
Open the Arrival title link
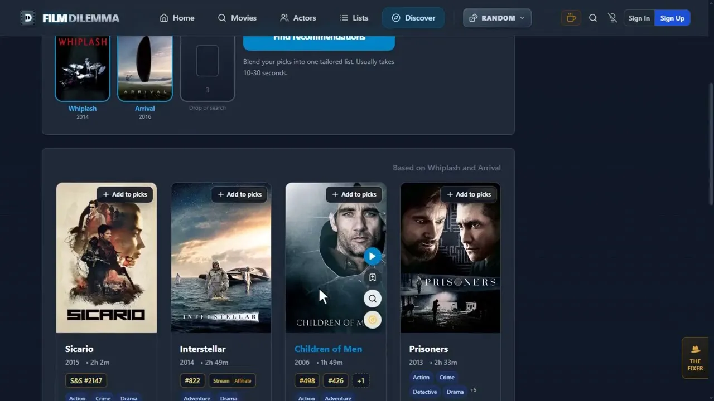pos(145,109)
